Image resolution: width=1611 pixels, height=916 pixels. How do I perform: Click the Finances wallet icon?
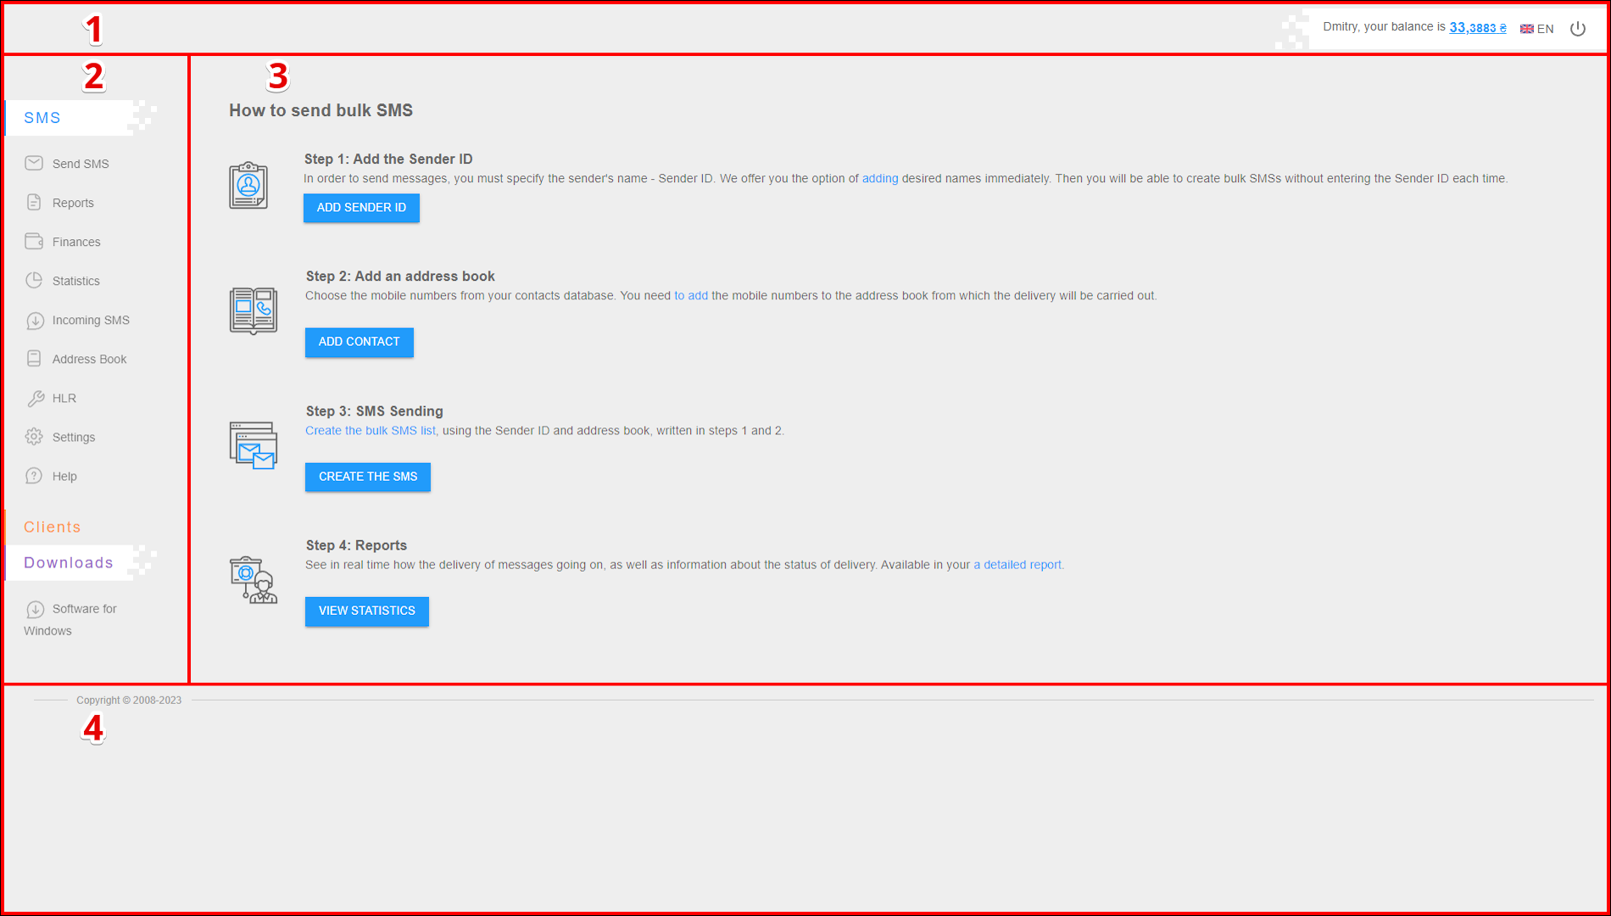coord(34,241)
